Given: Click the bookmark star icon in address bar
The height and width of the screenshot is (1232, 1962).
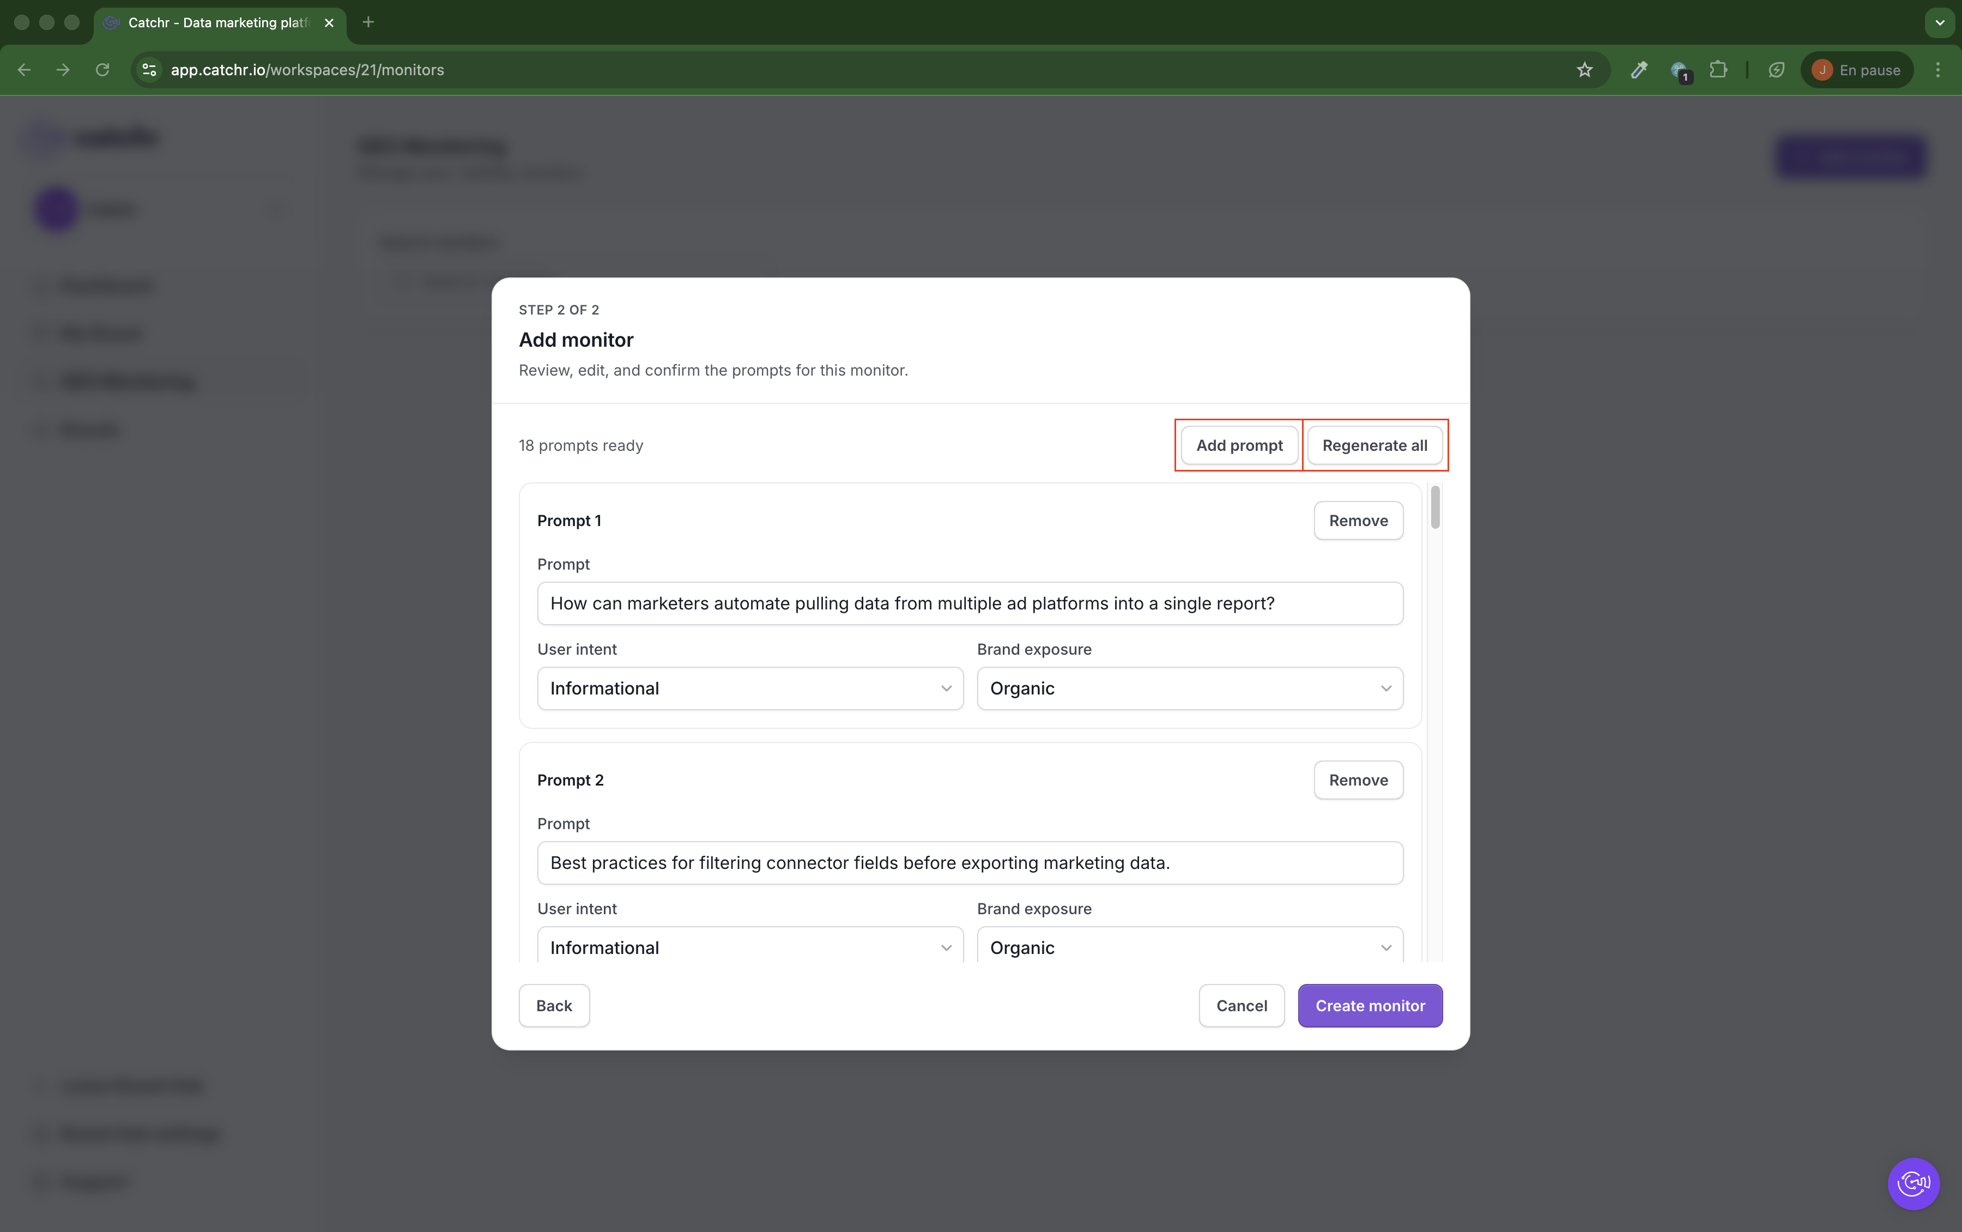Looking at the screenshot, I should (x=1584, y=70).
